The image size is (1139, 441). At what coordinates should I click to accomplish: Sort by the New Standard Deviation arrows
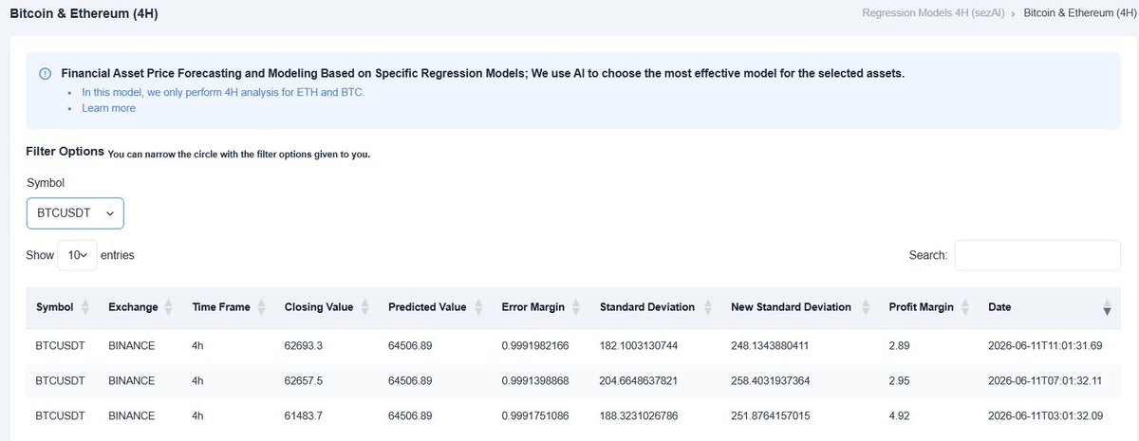866,308
